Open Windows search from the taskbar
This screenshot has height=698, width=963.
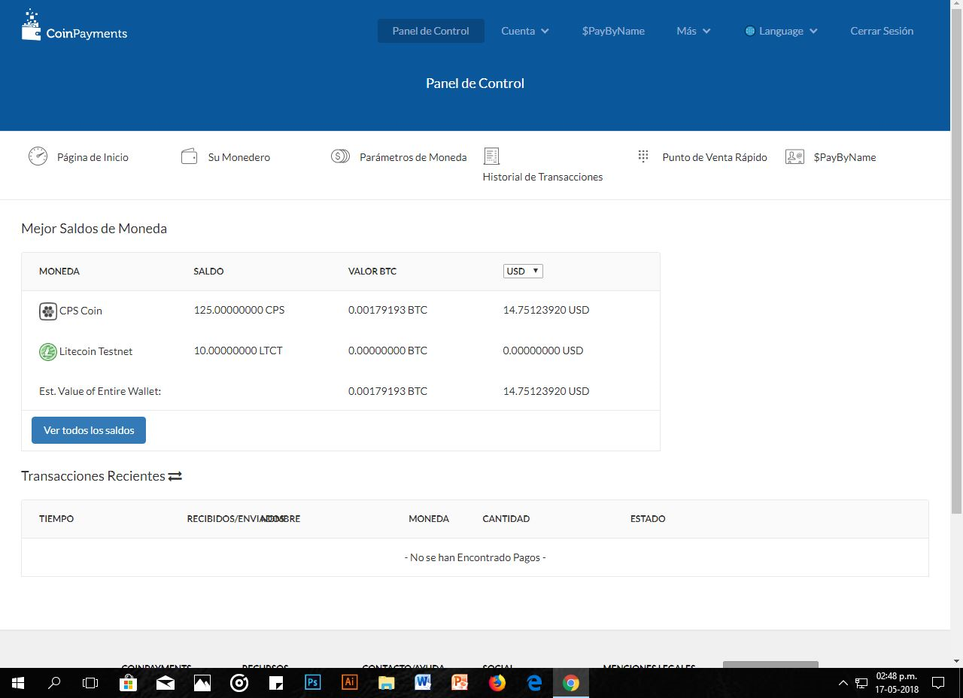(x=54, y=683)
